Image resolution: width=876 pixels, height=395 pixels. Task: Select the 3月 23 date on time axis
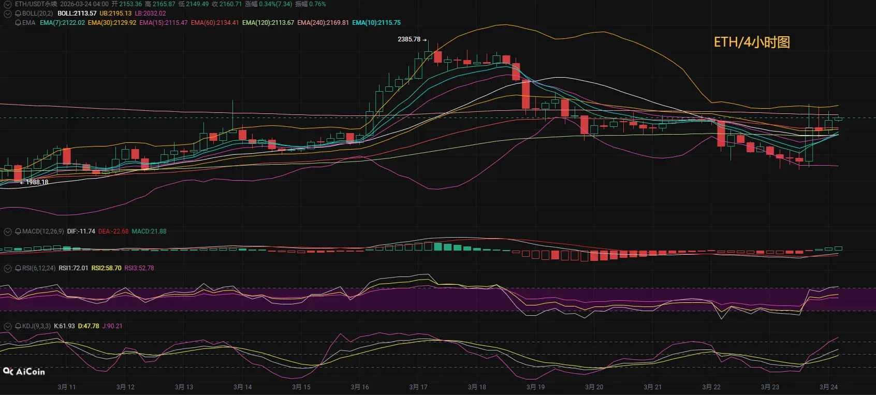pos(770,387)
